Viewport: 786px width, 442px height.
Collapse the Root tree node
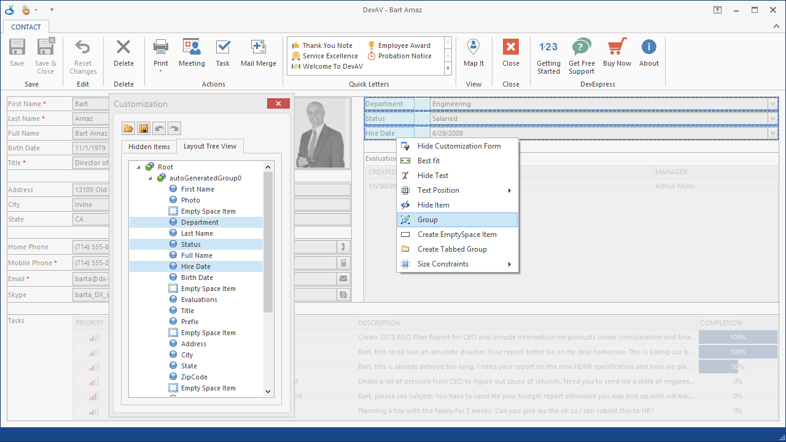(x=139, y=167)
